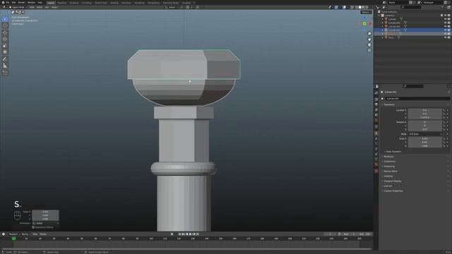
Task: Select the Transform tool
Action: (x=5, y=52)
